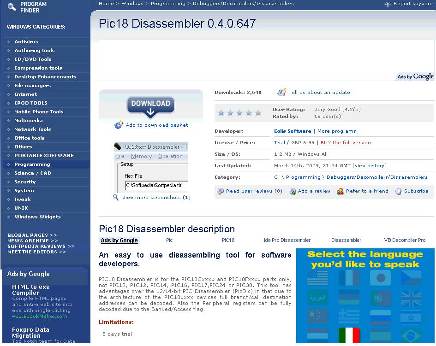Open NEWS ARCHIVE link
The width and height of the screenshot is (436, 346).
pos(33,240)
